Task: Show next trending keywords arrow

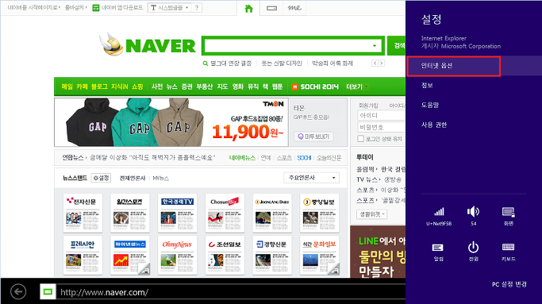Action: point(381,63)
